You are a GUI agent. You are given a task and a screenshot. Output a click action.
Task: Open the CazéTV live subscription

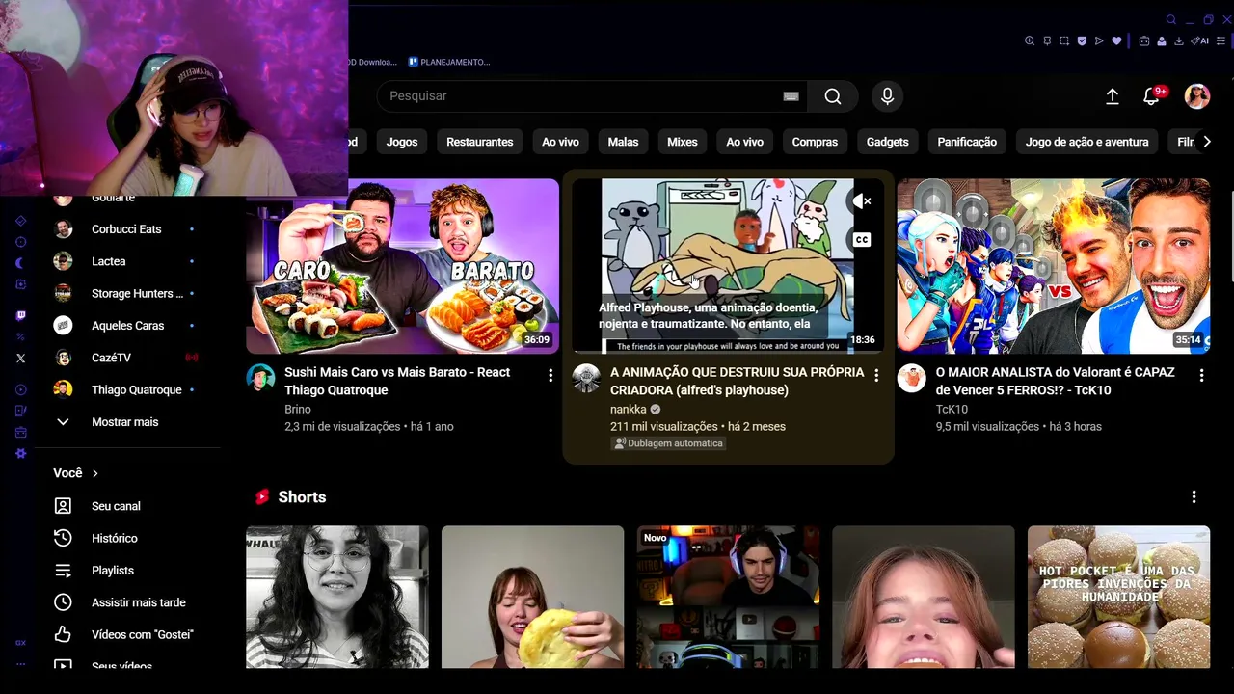click(111, 358)
